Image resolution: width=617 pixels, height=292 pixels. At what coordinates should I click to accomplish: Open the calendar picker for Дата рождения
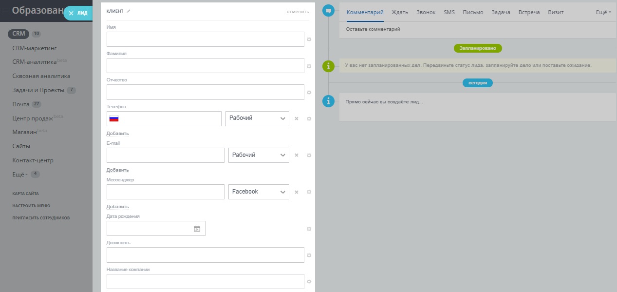pos(197,229)
